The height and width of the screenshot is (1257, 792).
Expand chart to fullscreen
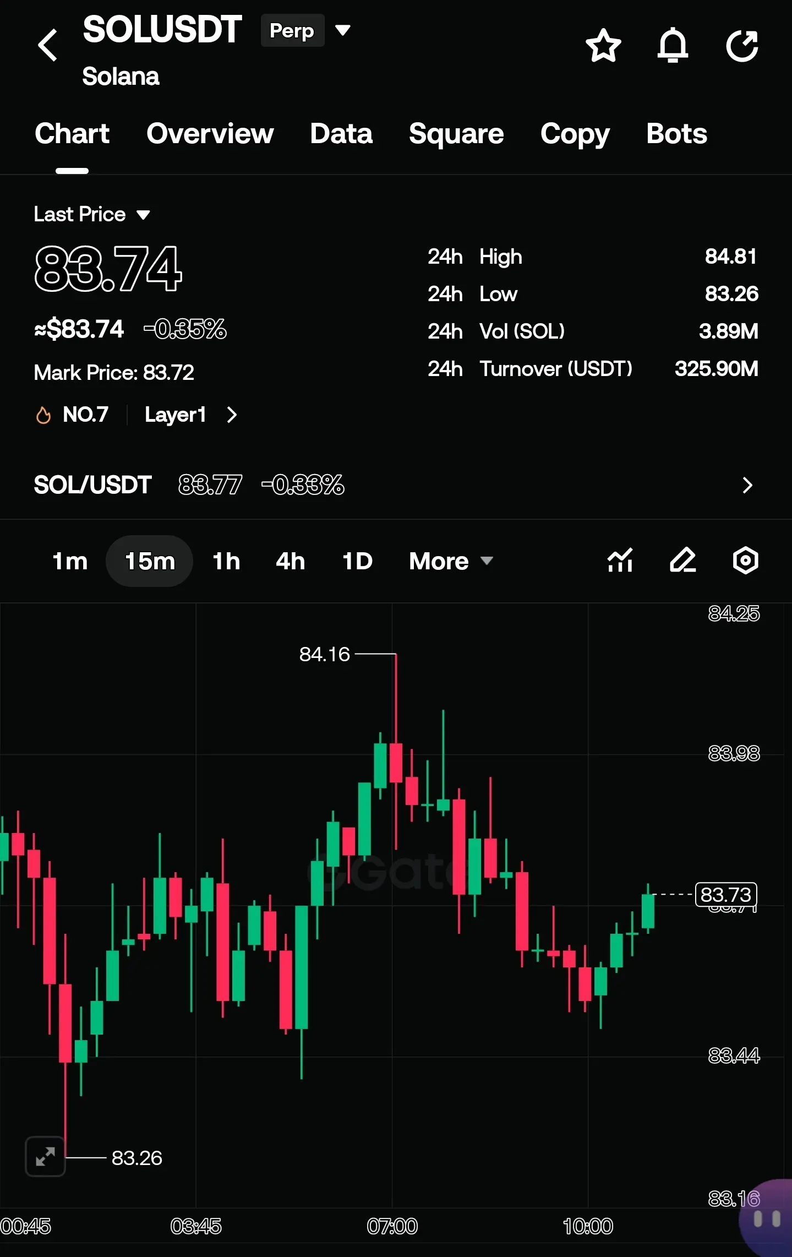coord(45,1156)
